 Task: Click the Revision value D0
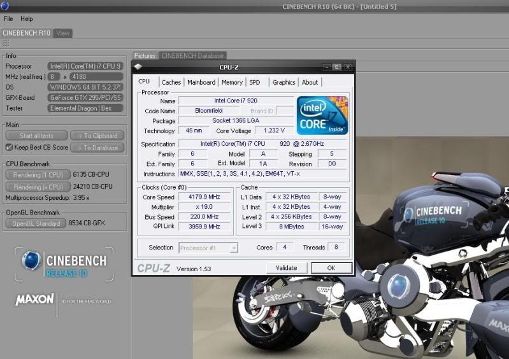pyautogui.click(x=332, y=164)
